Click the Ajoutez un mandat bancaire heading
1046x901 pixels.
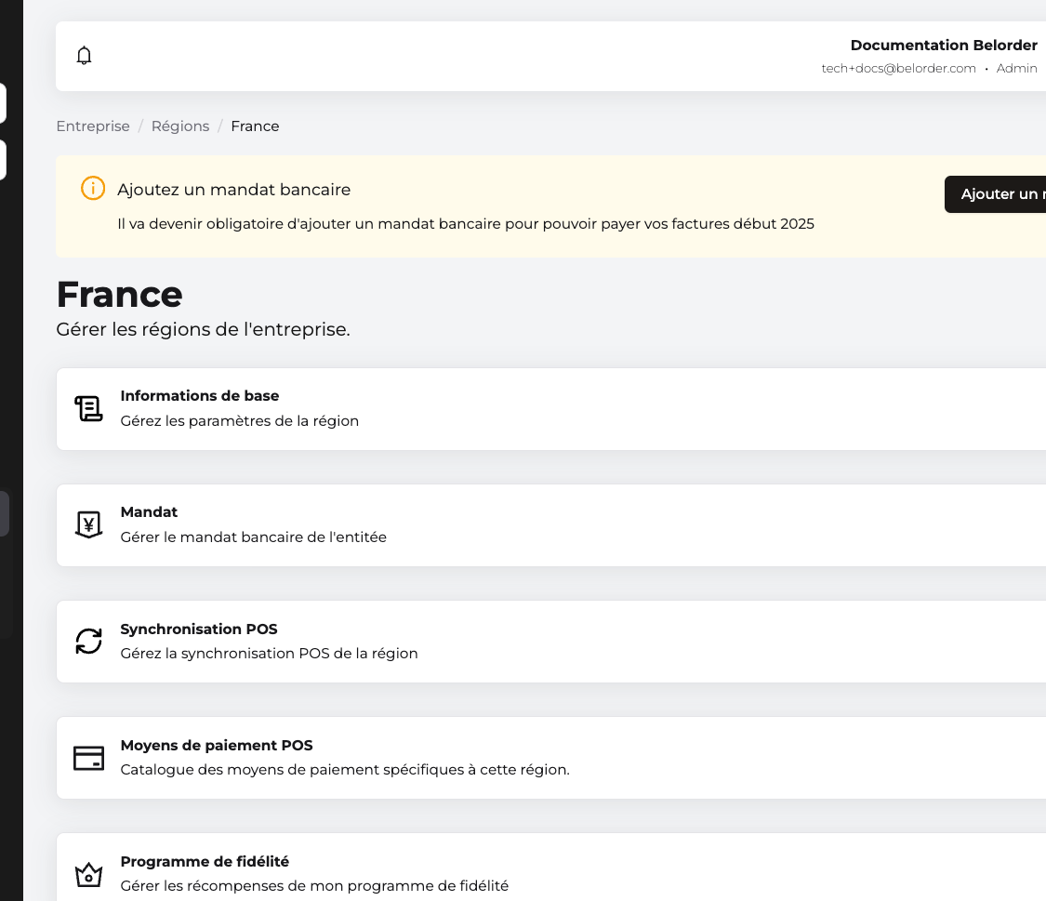pos(233,190)
